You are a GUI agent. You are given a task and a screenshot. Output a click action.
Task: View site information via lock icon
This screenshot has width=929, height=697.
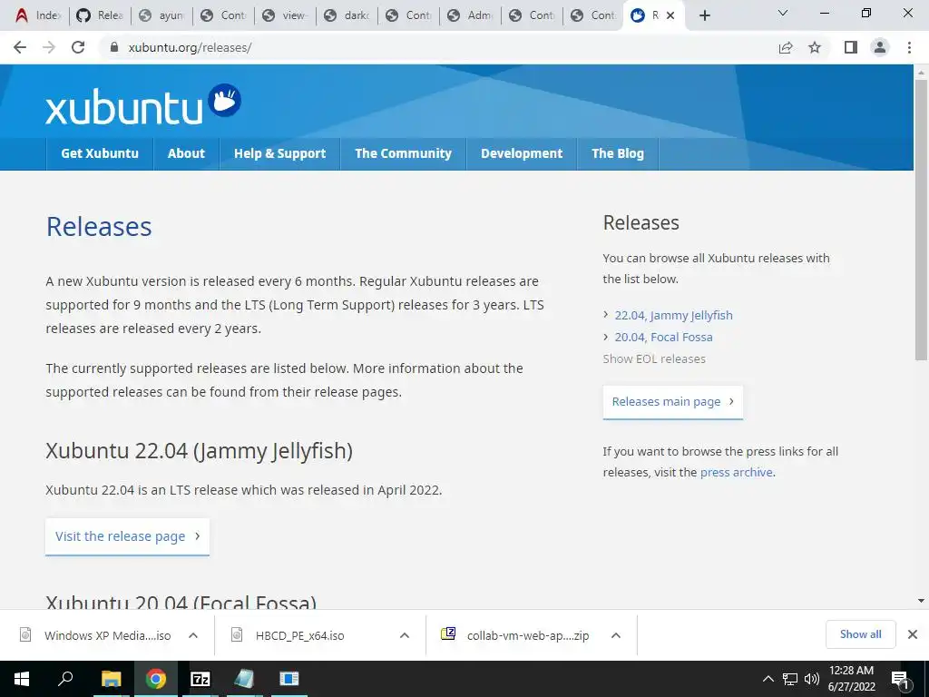click(x=114, y=47)
